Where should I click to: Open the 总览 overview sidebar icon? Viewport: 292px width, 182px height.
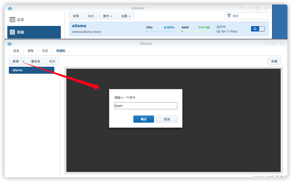(12, 20)
